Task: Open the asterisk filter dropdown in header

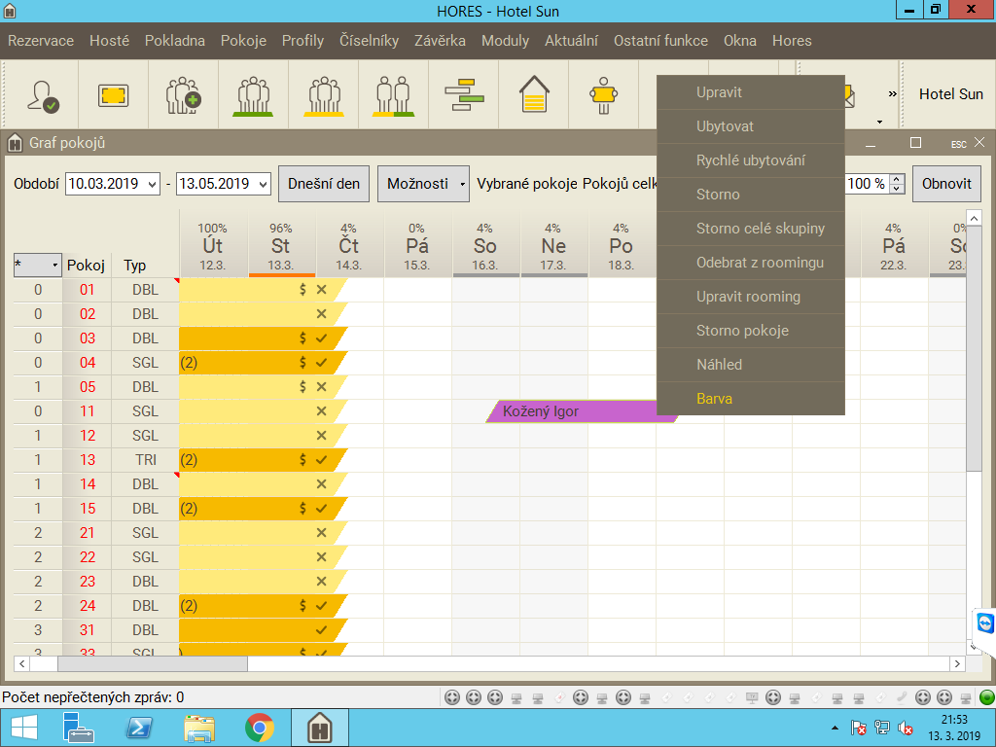Action: (x=54, y=265)
